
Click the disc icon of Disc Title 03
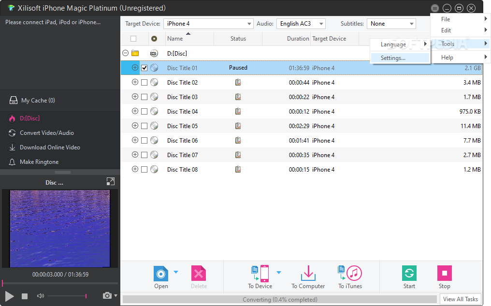click(x=154, y=97)
